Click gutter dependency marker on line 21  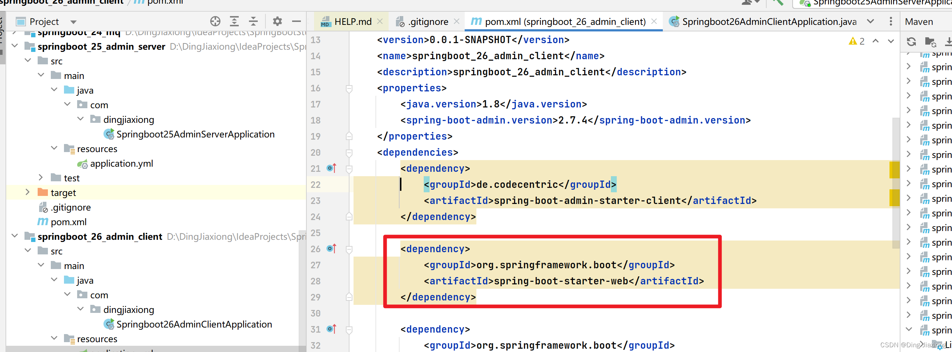coord(332,169)
